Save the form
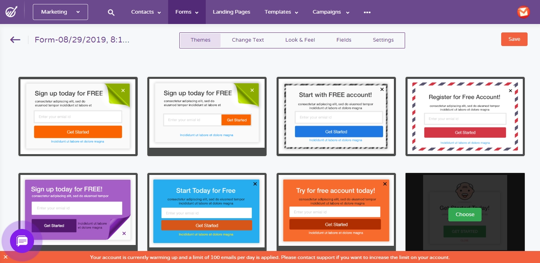Viewport: 540px width, 263px height. [514, 39]
